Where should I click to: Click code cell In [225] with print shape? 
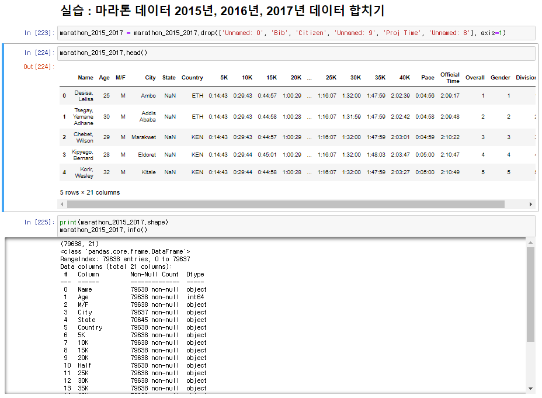click(x=296, y=226)
